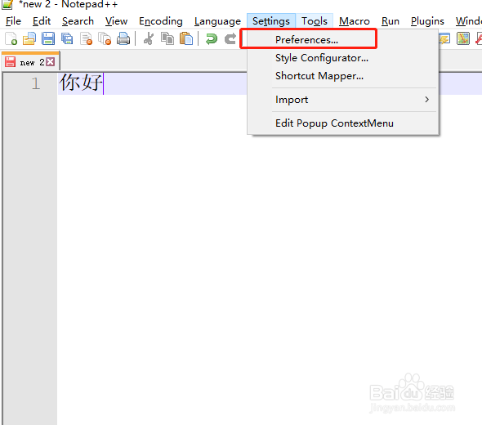Open the Run menu

tap(391, 21)
